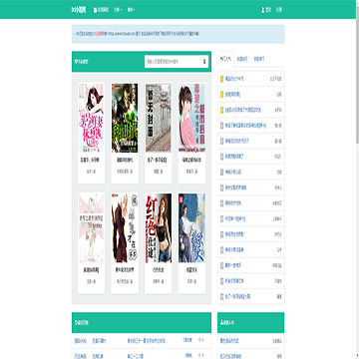Click the title under the 暂无封面 cover
This screenshot has height=359, width=359.
159,161
